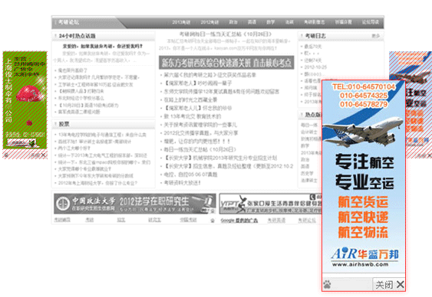Screen dimensions: 432x297
Task: Open the 考研论坛 ad link at the bottom
Action: pyautogui.click(x=307, y=220)
